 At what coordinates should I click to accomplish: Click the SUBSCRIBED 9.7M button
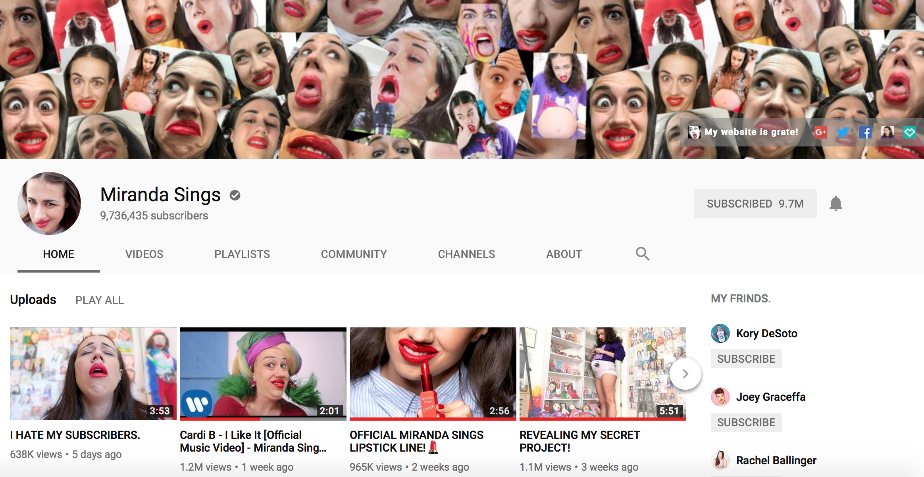pos(755,204)
